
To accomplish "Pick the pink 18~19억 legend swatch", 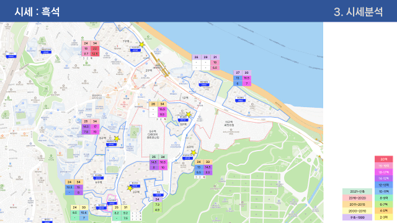I will (383, 165).
